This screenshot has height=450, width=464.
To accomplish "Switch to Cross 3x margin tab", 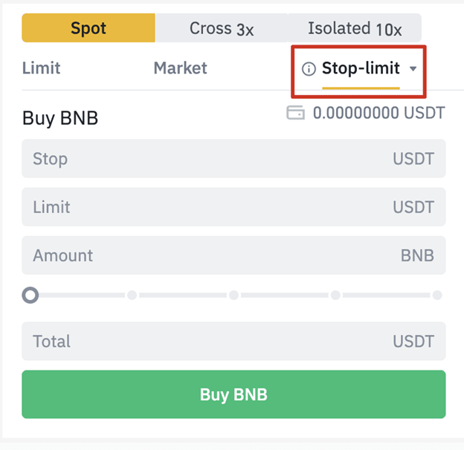I will (222, 27).
